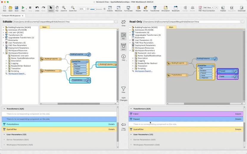Expand left Workspace Parameters (0/0) section
The image size is (247, 154).
click(4, 145)
